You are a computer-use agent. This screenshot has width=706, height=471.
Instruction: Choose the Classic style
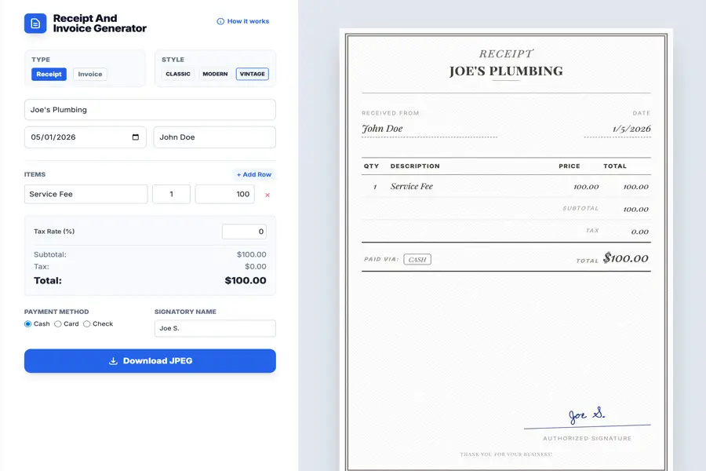click(178, 75)
